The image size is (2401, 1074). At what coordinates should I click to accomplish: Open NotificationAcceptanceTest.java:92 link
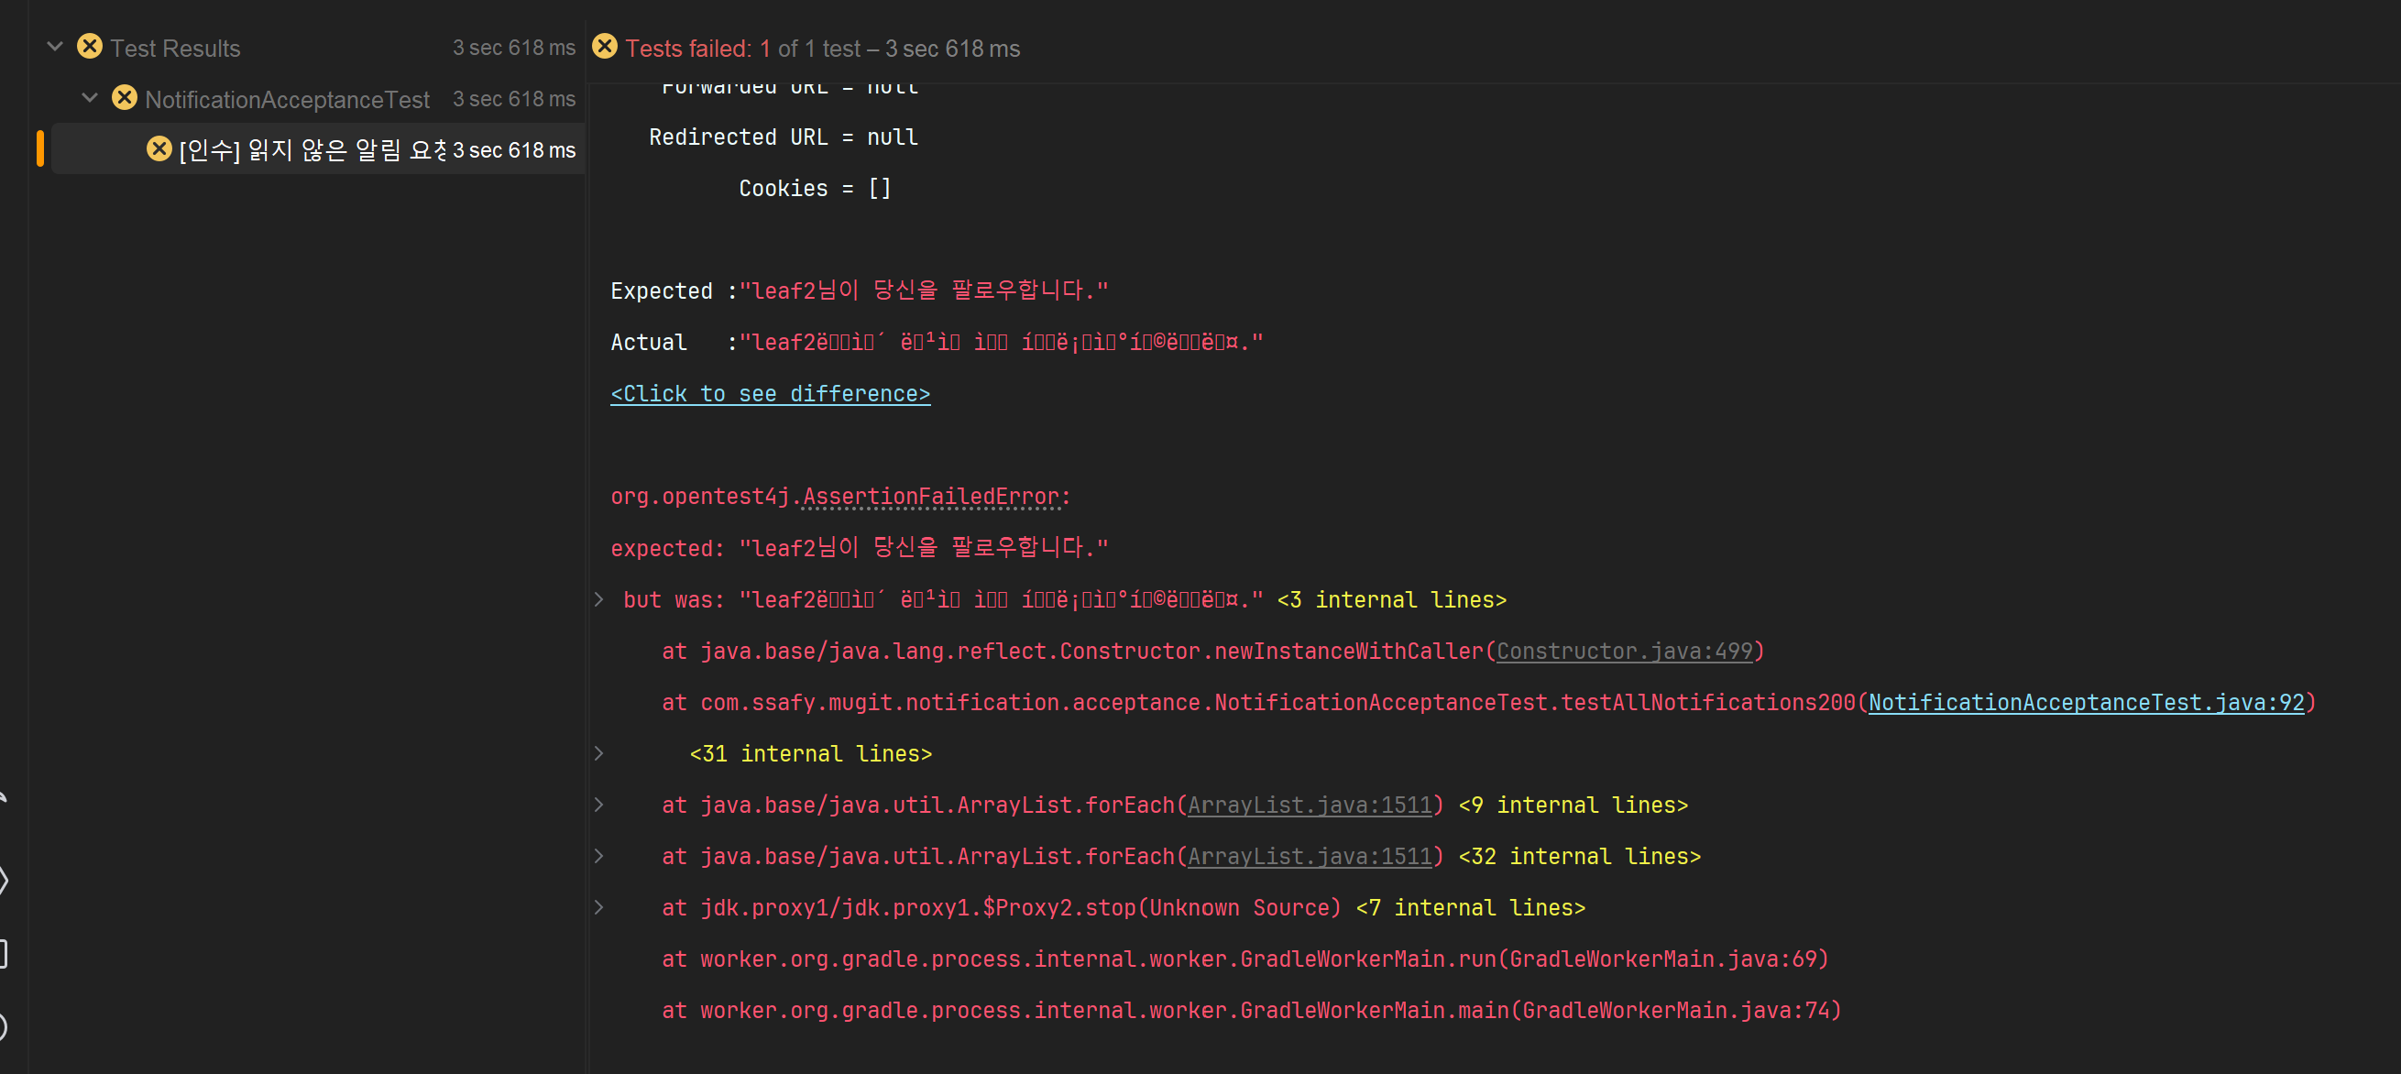click(2086, 702)
